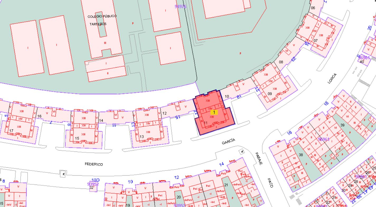Click block number 94976 label
The width and height of the screenshot is (376, 207).
tap(181, 6)
